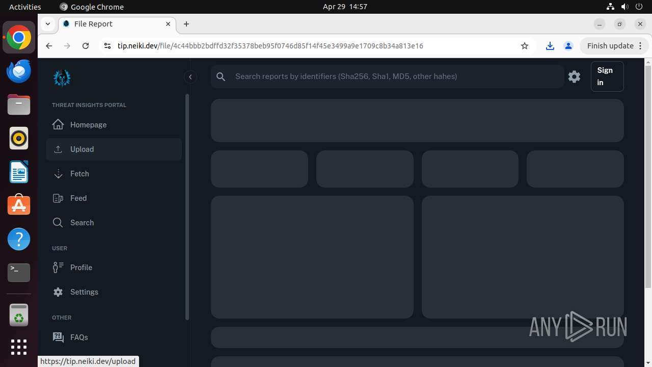Click the page vertical scrollbar
652x367 pixels.
(x=648, y=176)
